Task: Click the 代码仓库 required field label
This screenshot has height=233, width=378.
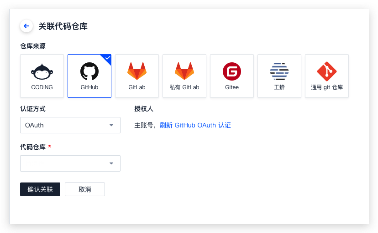Action: tap(36, 147)
